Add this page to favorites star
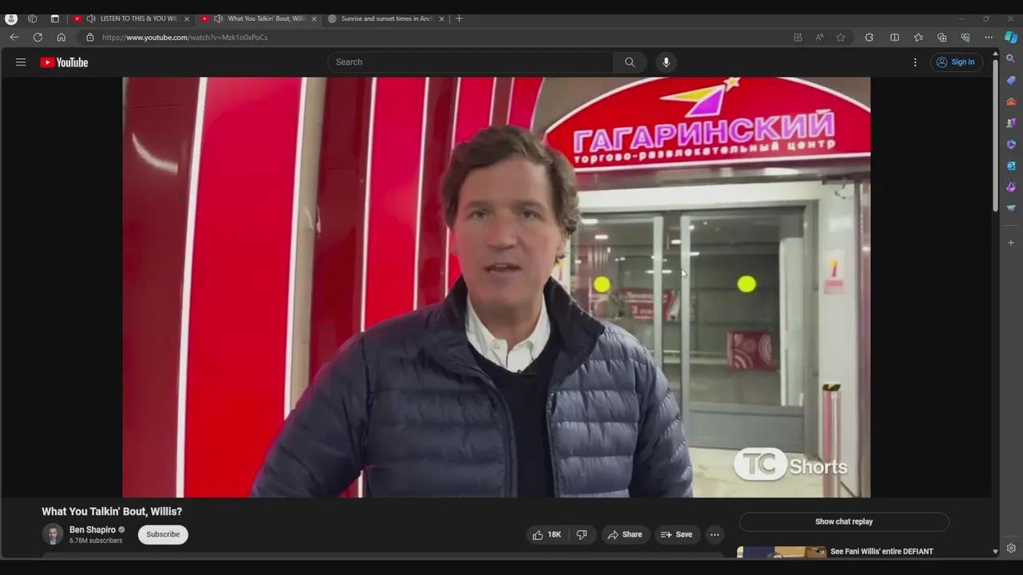The height and width of the screenshot is (575, 1023). tap(841, 37)
